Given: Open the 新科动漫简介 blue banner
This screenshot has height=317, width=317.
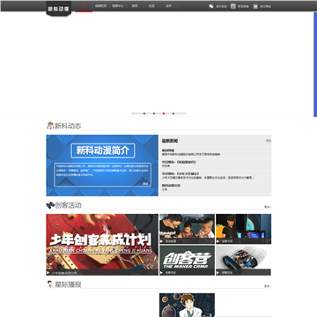Looking at the screenshot, I should [x=102, y=166].
